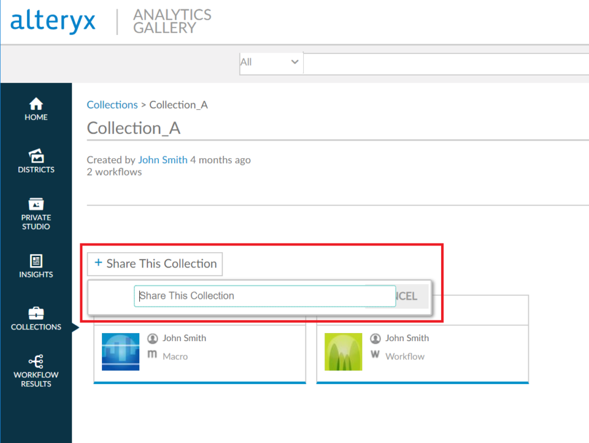Click John Smith's avatar on the Macro card
The image size is (589, 443).
click(x=153, y=338)
